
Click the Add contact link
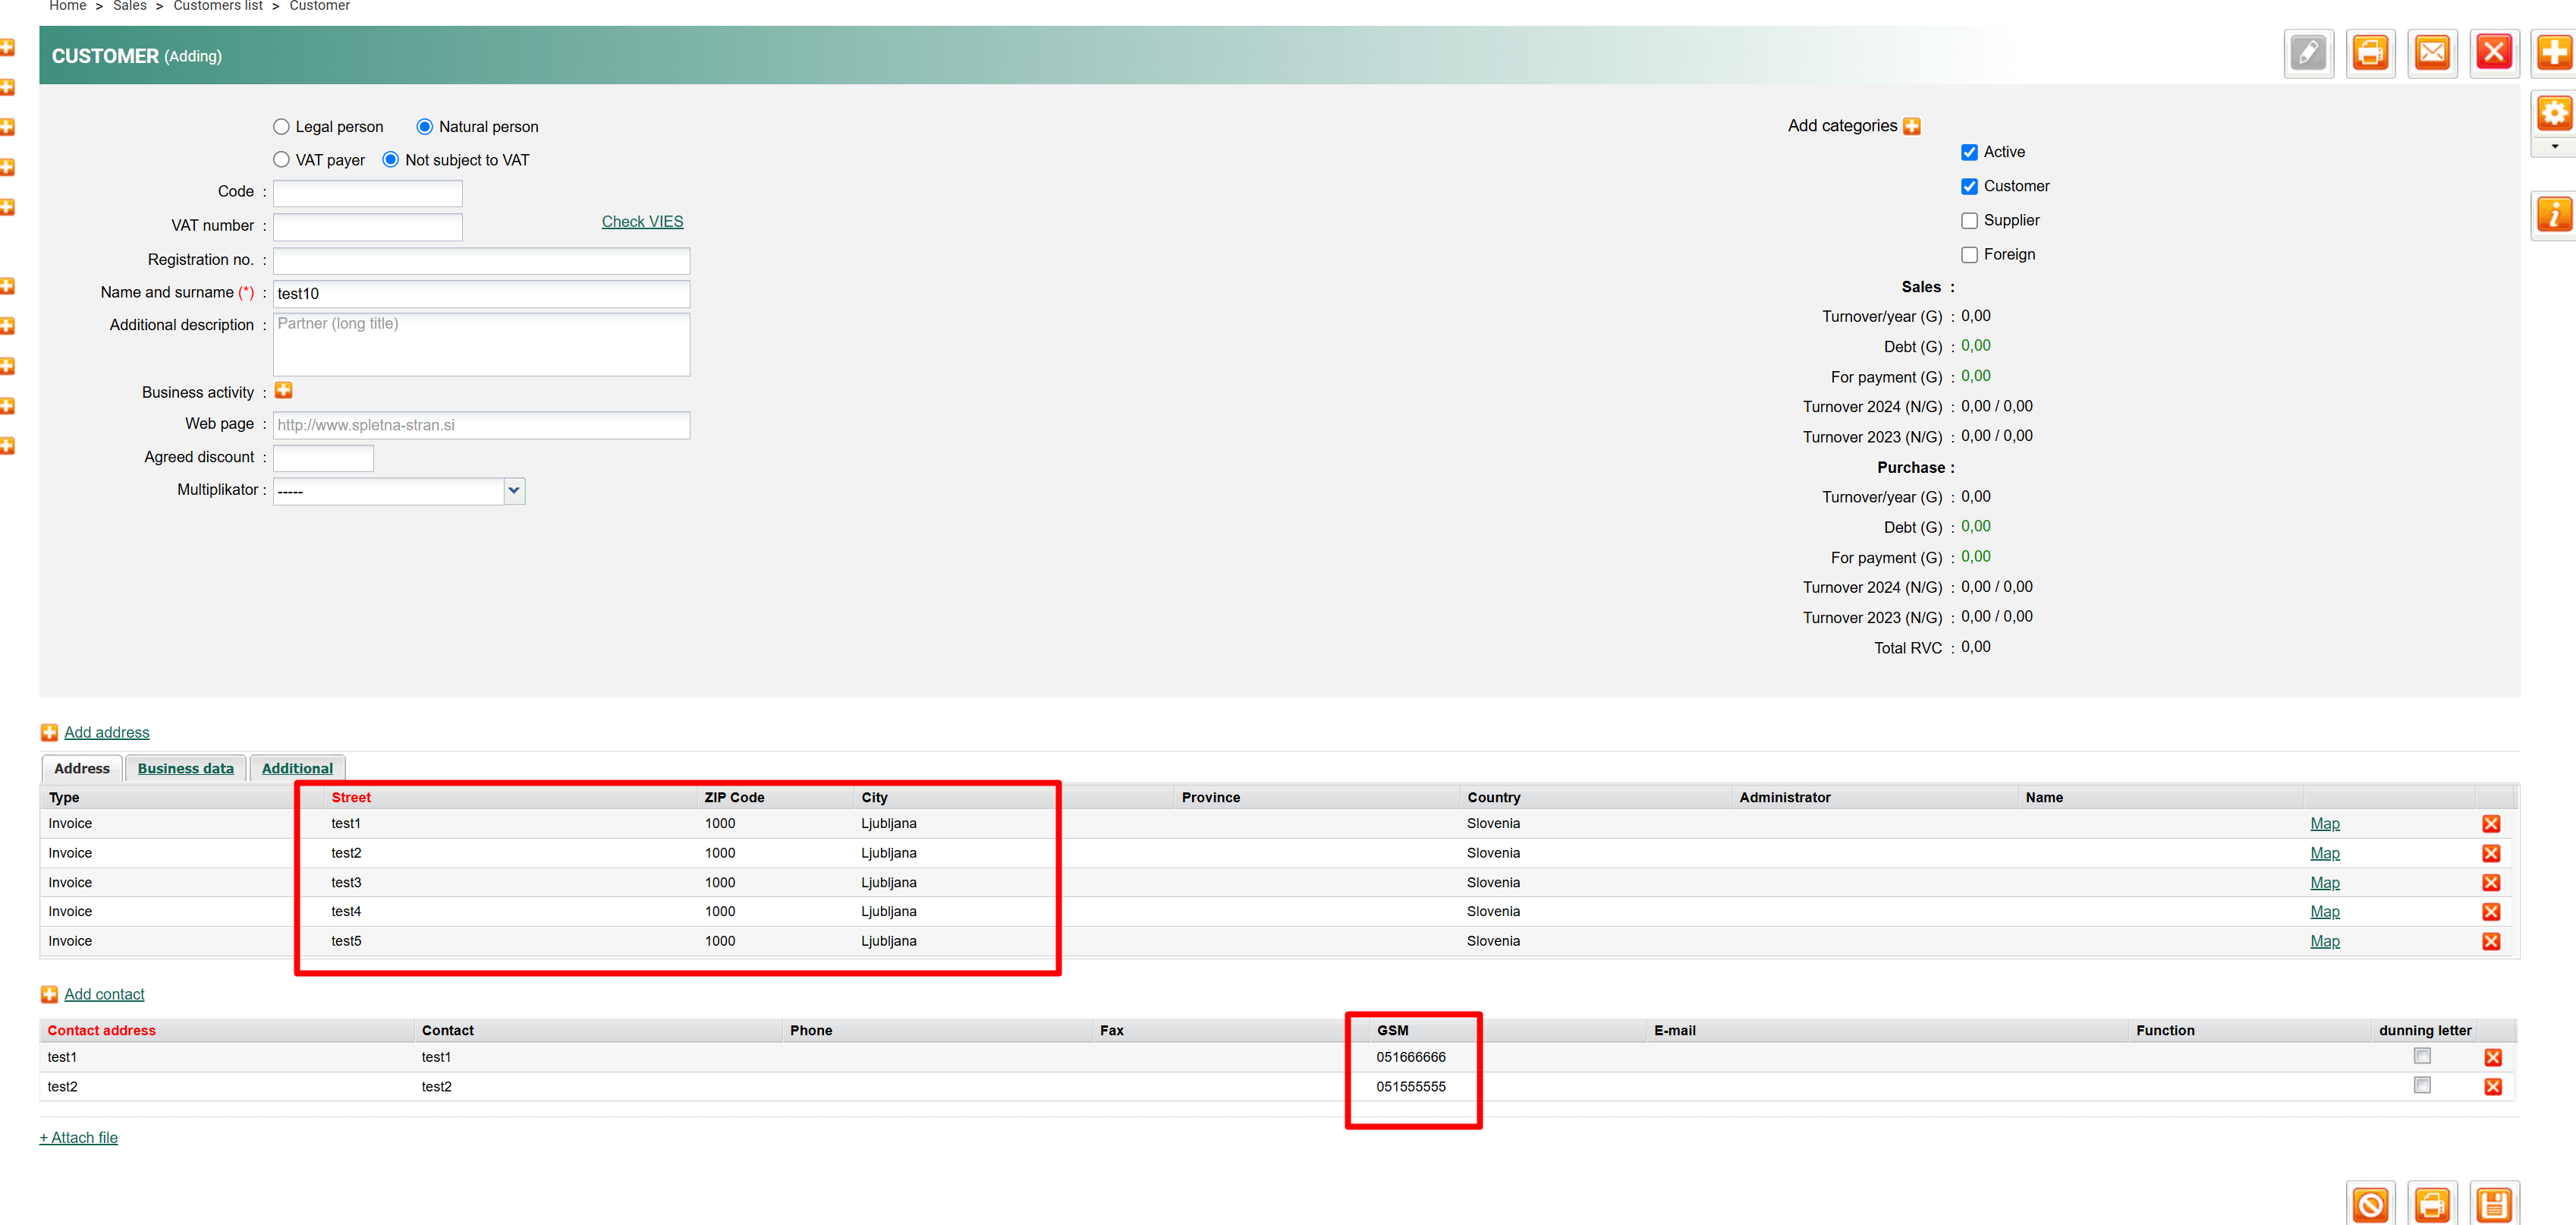point(104,994)
